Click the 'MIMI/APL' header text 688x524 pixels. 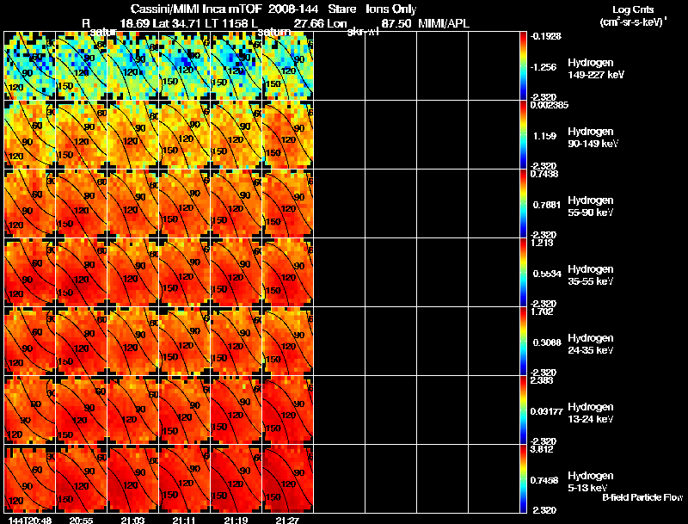(444, 24)
